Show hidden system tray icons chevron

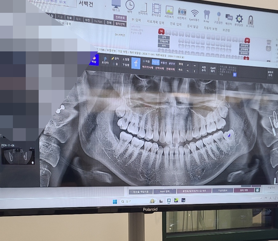(261, 198)
